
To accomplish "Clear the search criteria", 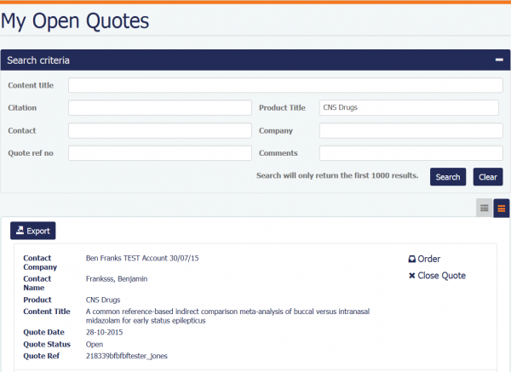I will [488, 177].
